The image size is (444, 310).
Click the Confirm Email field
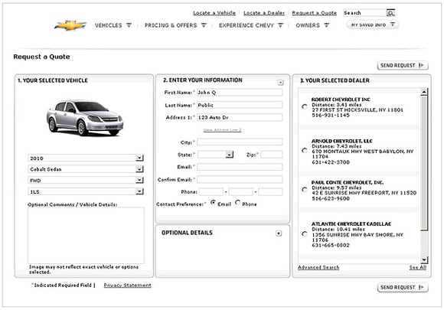click(240, 179)
